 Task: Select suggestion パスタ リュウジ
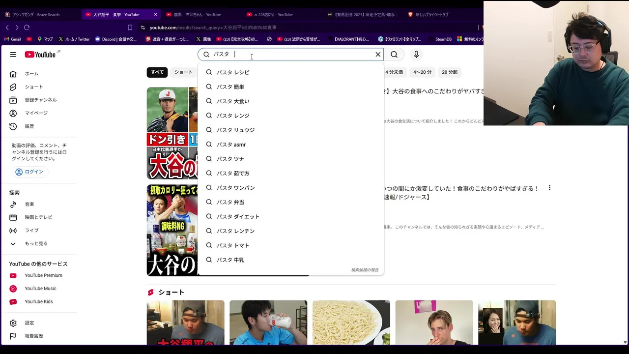tap(290, 130)
